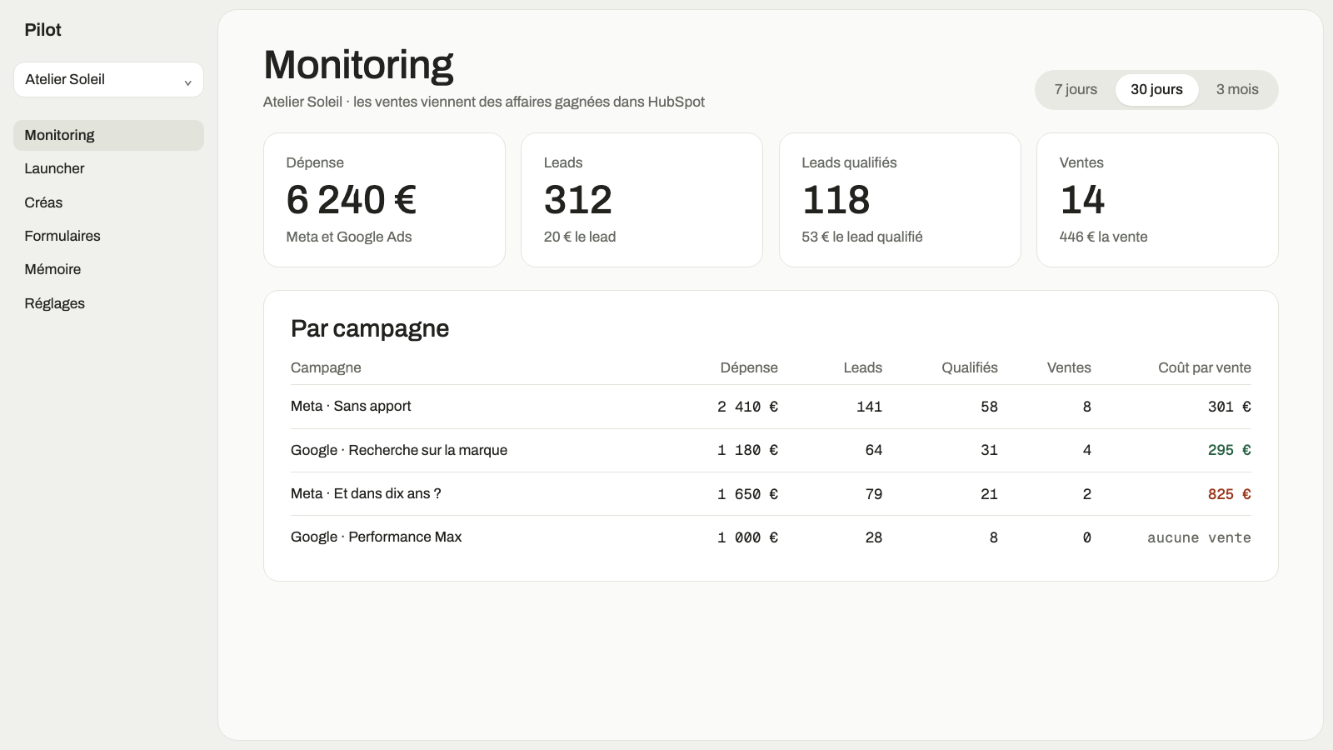Click the Dépense column header in the table
Screen dimensions: 1333x750
[749, 367]
